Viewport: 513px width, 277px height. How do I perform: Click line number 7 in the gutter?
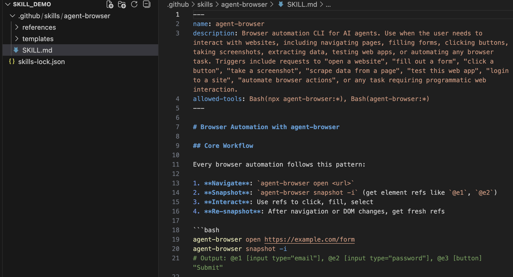(177, 127)
